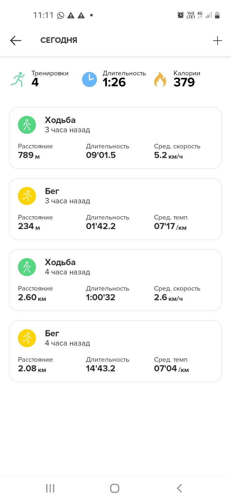Tap the green walking icon of 2.60 км workout
Image resolution: width=231 pixels, height=502 pixels.
27,267
